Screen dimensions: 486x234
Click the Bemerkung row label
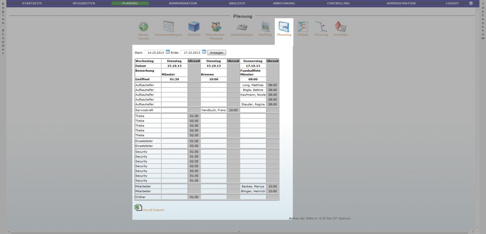click(148, 72)
